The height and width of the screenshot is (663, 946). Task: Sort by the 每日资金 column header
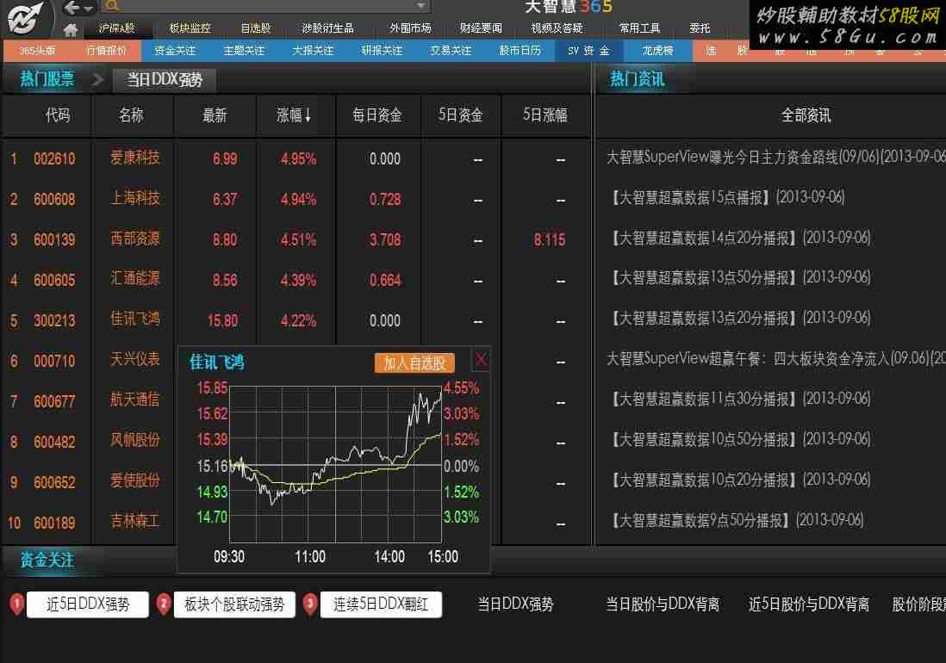click(x=377, y=115)
